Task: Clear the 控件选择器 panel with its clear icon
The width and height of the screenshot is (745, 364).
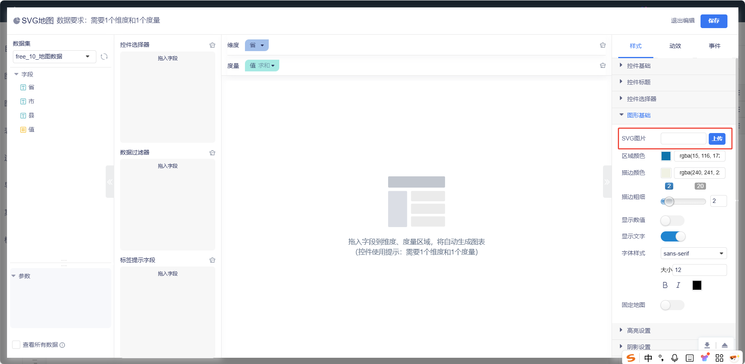Action: pyautogui.click(x=212, y=45)
